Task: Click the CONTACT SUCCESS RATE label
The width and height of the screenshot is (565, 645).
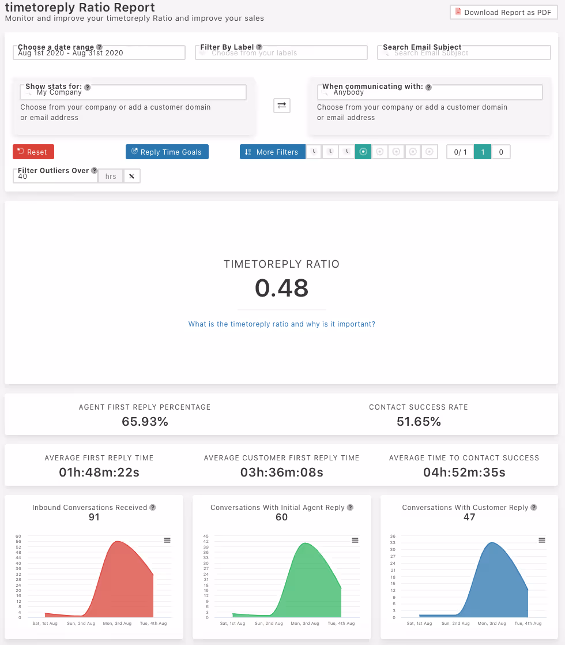Action: coord(419,407)
